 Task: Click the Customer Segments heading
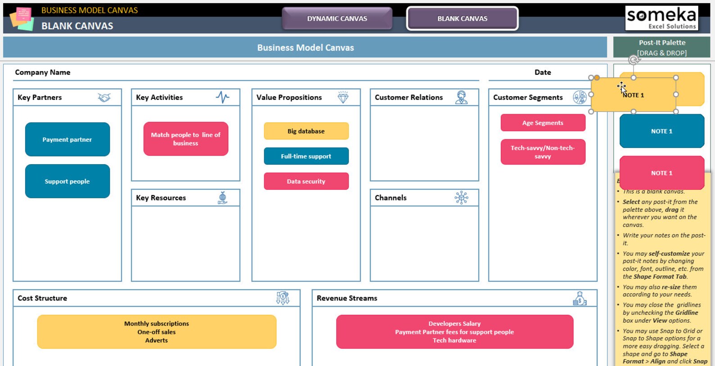coord(528,97)
